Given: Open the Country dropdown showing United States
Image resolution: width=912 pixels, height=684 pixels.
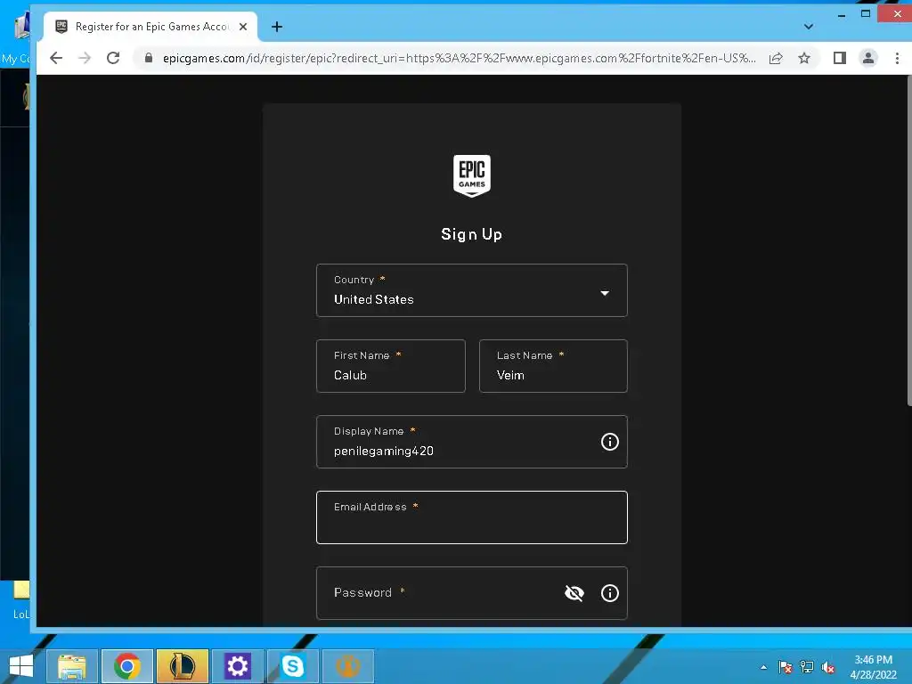Looking at the screenshot, I should 472,290.
